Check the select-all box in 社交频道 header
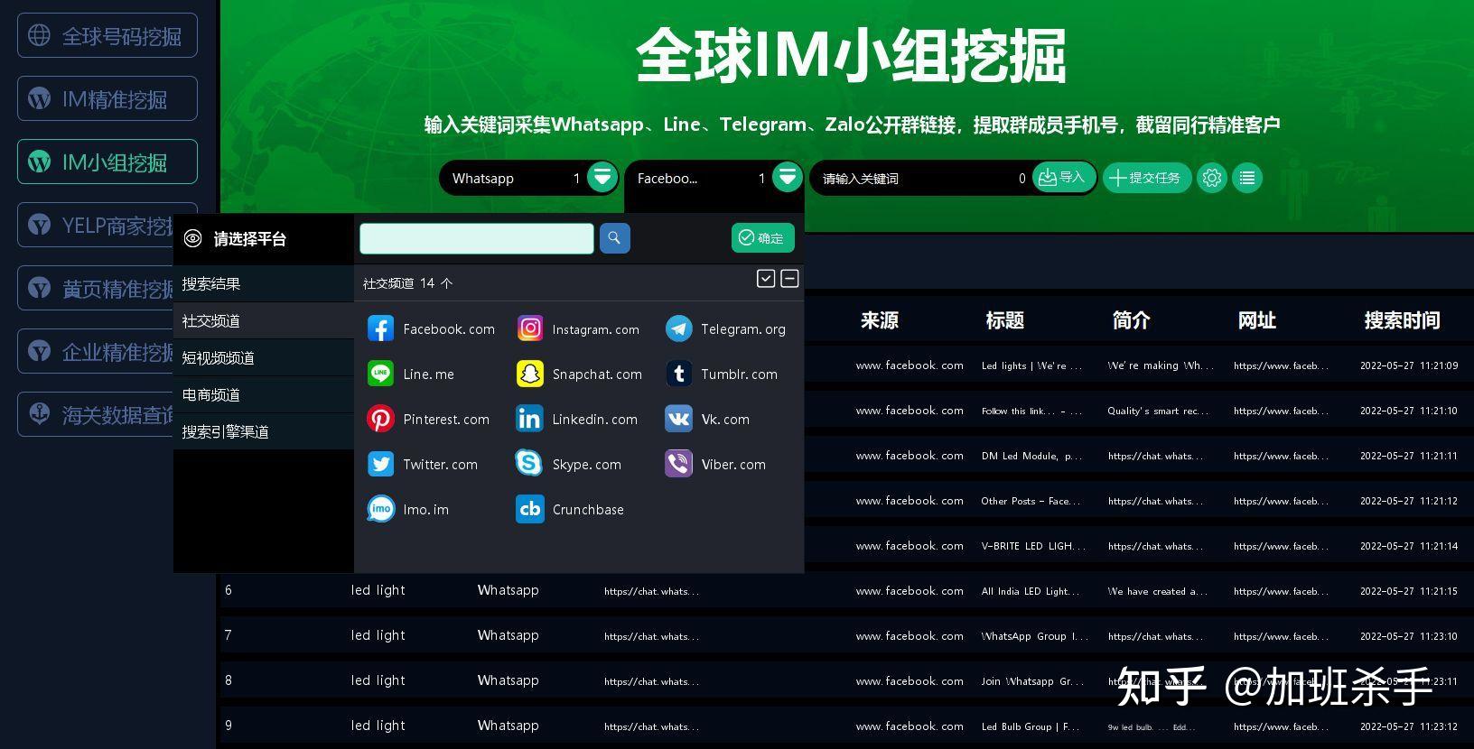 766,279
